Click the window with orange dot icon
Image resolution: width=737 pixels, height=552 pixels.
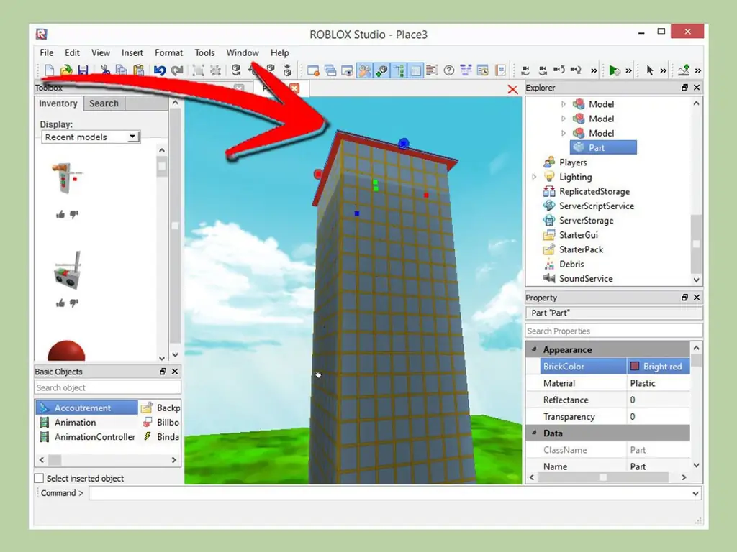[x=313, y=70]
